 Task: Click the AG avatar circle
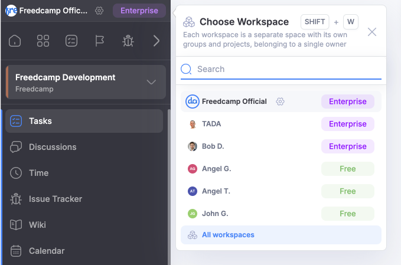tap(193, 169)
